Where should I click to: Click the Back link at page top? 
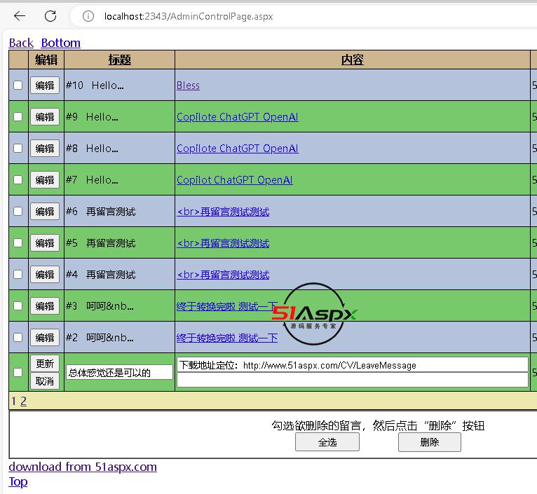click(21, 43)
